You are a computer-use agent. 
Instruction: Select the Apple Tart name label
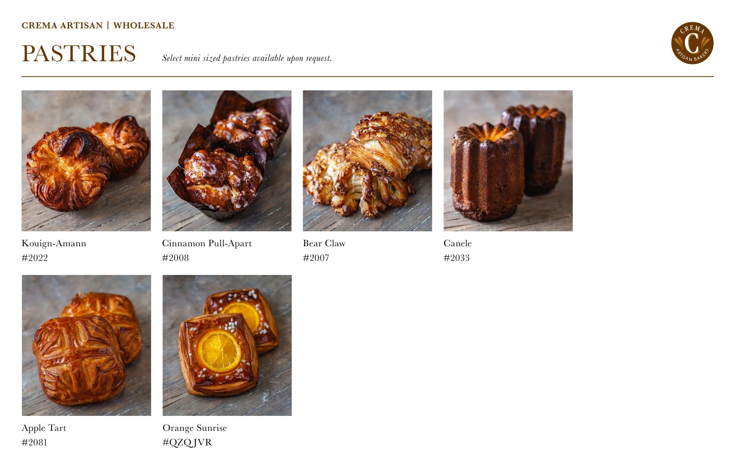tap(44, 428)
